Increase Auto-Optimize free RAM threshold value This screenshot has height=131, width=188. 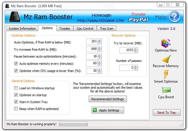(99, 40)
